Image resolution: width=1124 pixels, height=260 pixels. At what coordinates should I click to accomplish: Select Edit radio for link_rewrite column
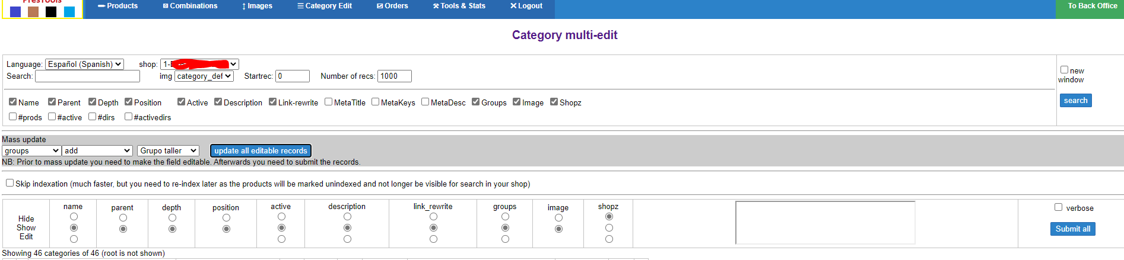433,239
